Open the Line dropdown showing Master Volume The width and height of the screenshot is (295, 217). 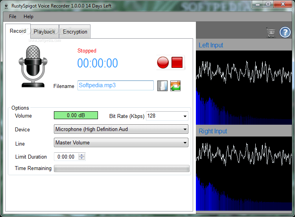click(x=121, y=143)
